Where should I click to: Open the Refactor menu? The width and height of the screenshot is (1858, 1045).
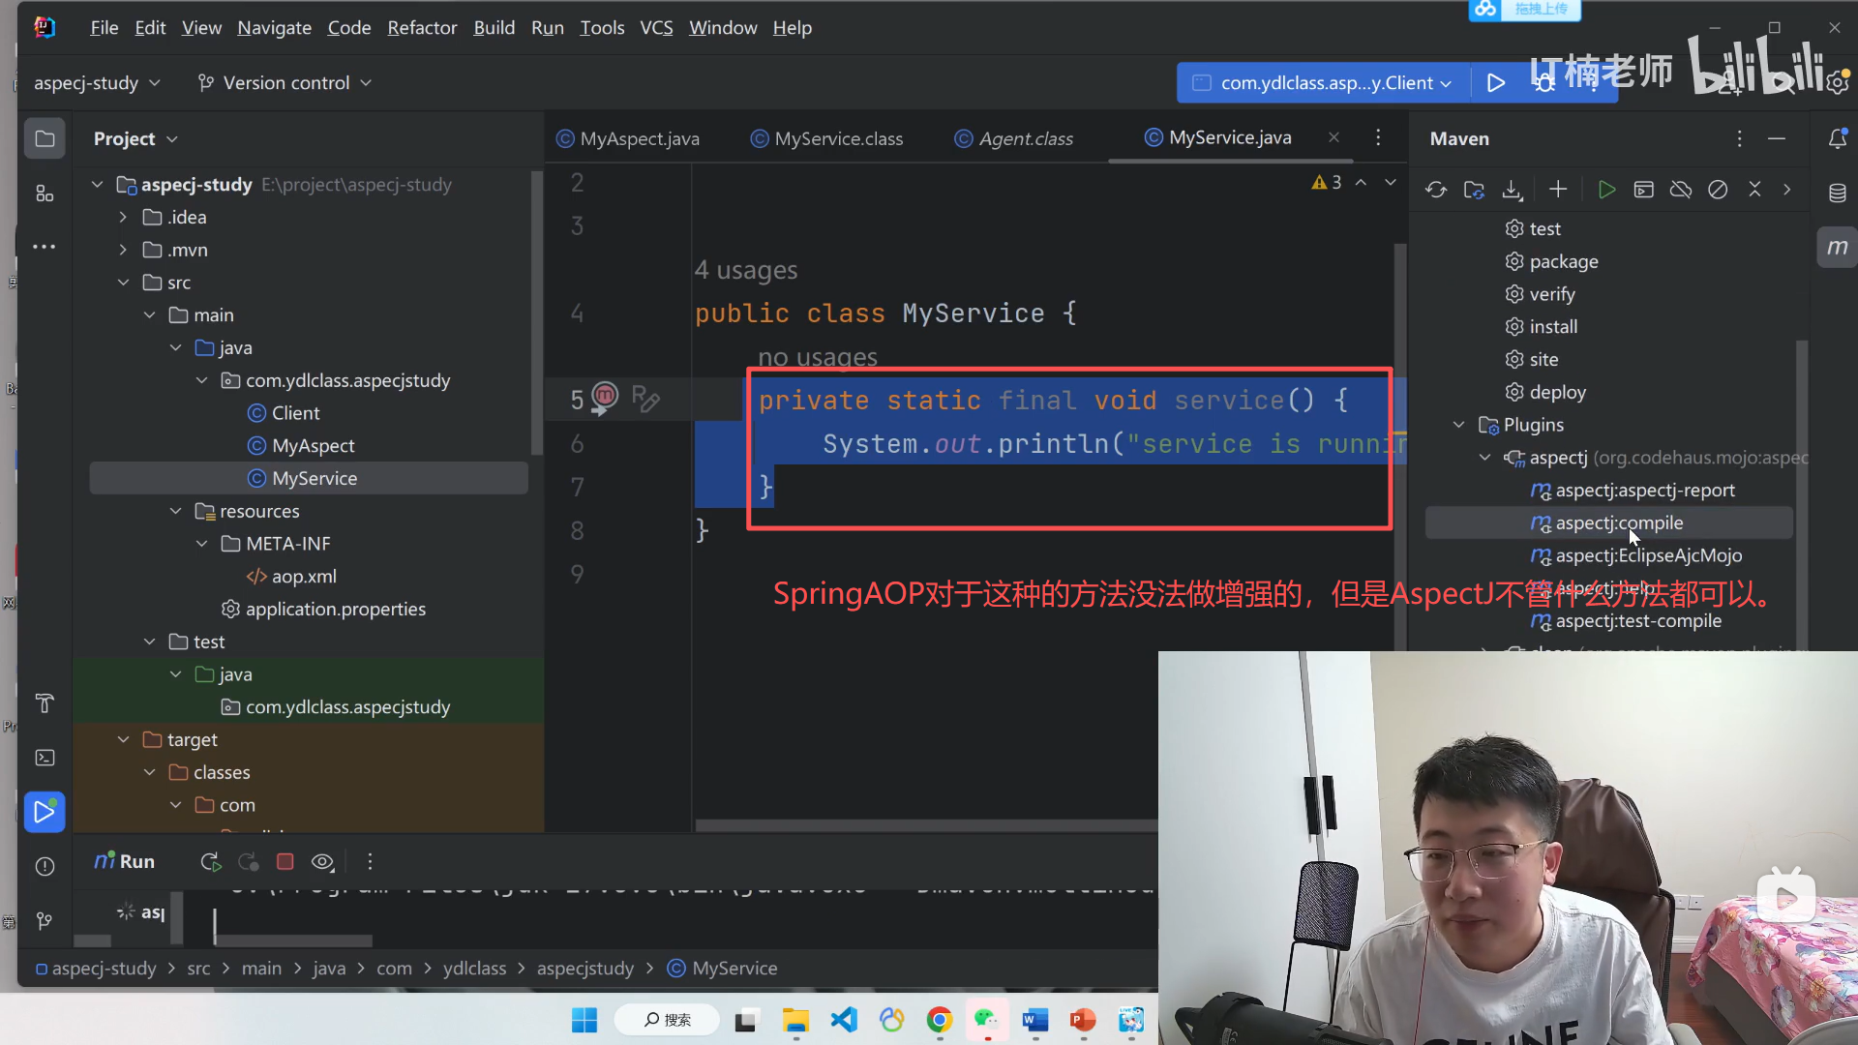(x=421, y=28)
